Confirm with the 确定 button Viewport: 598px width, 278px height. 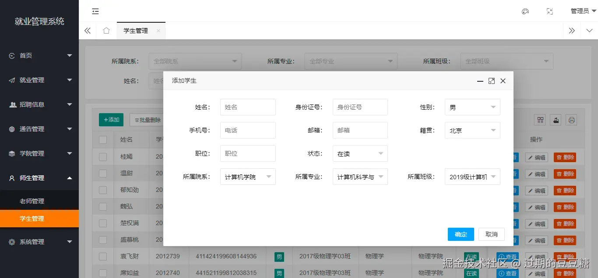click(461, 234)
